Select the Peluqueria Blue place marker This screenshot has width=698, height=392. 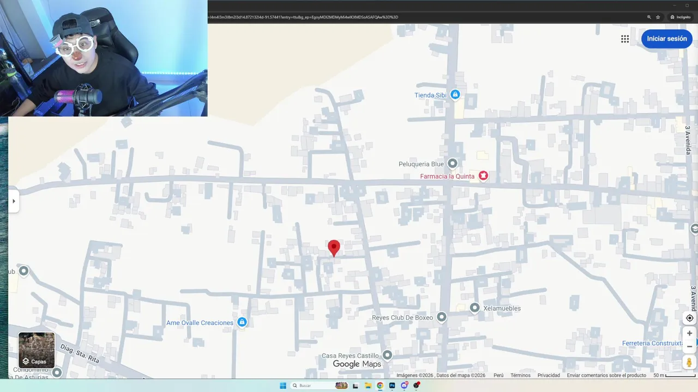pyautogui.click(x=453, y=163)
